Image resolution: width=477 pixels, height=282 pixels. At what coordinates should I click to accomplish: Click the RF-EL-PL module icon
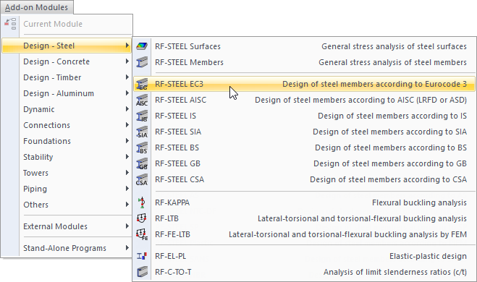142,256
